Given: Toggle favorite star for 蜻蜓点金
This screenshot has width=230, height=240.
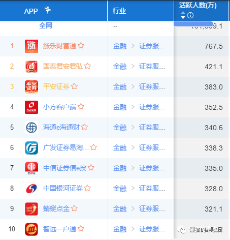Looking at the screenshot, I should [74, 208].
